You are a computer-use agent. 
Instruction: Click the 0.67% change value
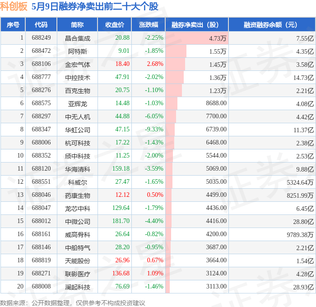[x=155, y=260]
